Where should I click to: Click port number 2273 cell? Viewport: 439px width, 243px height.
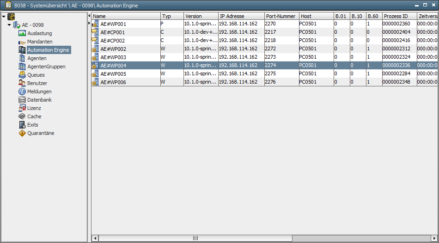coord(282,57)
